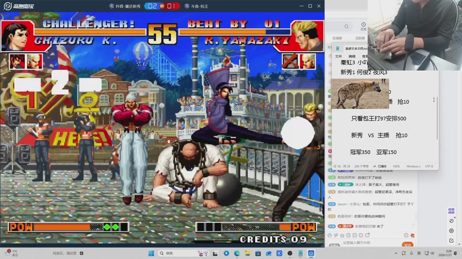Open the volume tray icon
462x259 pixels.
tap(433, 253)
